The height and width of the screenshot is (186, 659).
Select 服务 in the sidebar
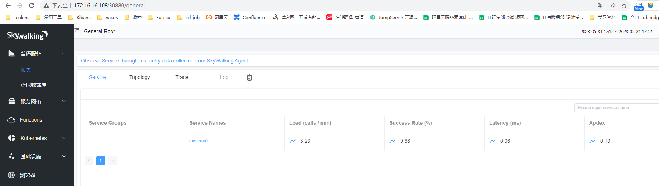pyautogui.click(x=26, y=70)
